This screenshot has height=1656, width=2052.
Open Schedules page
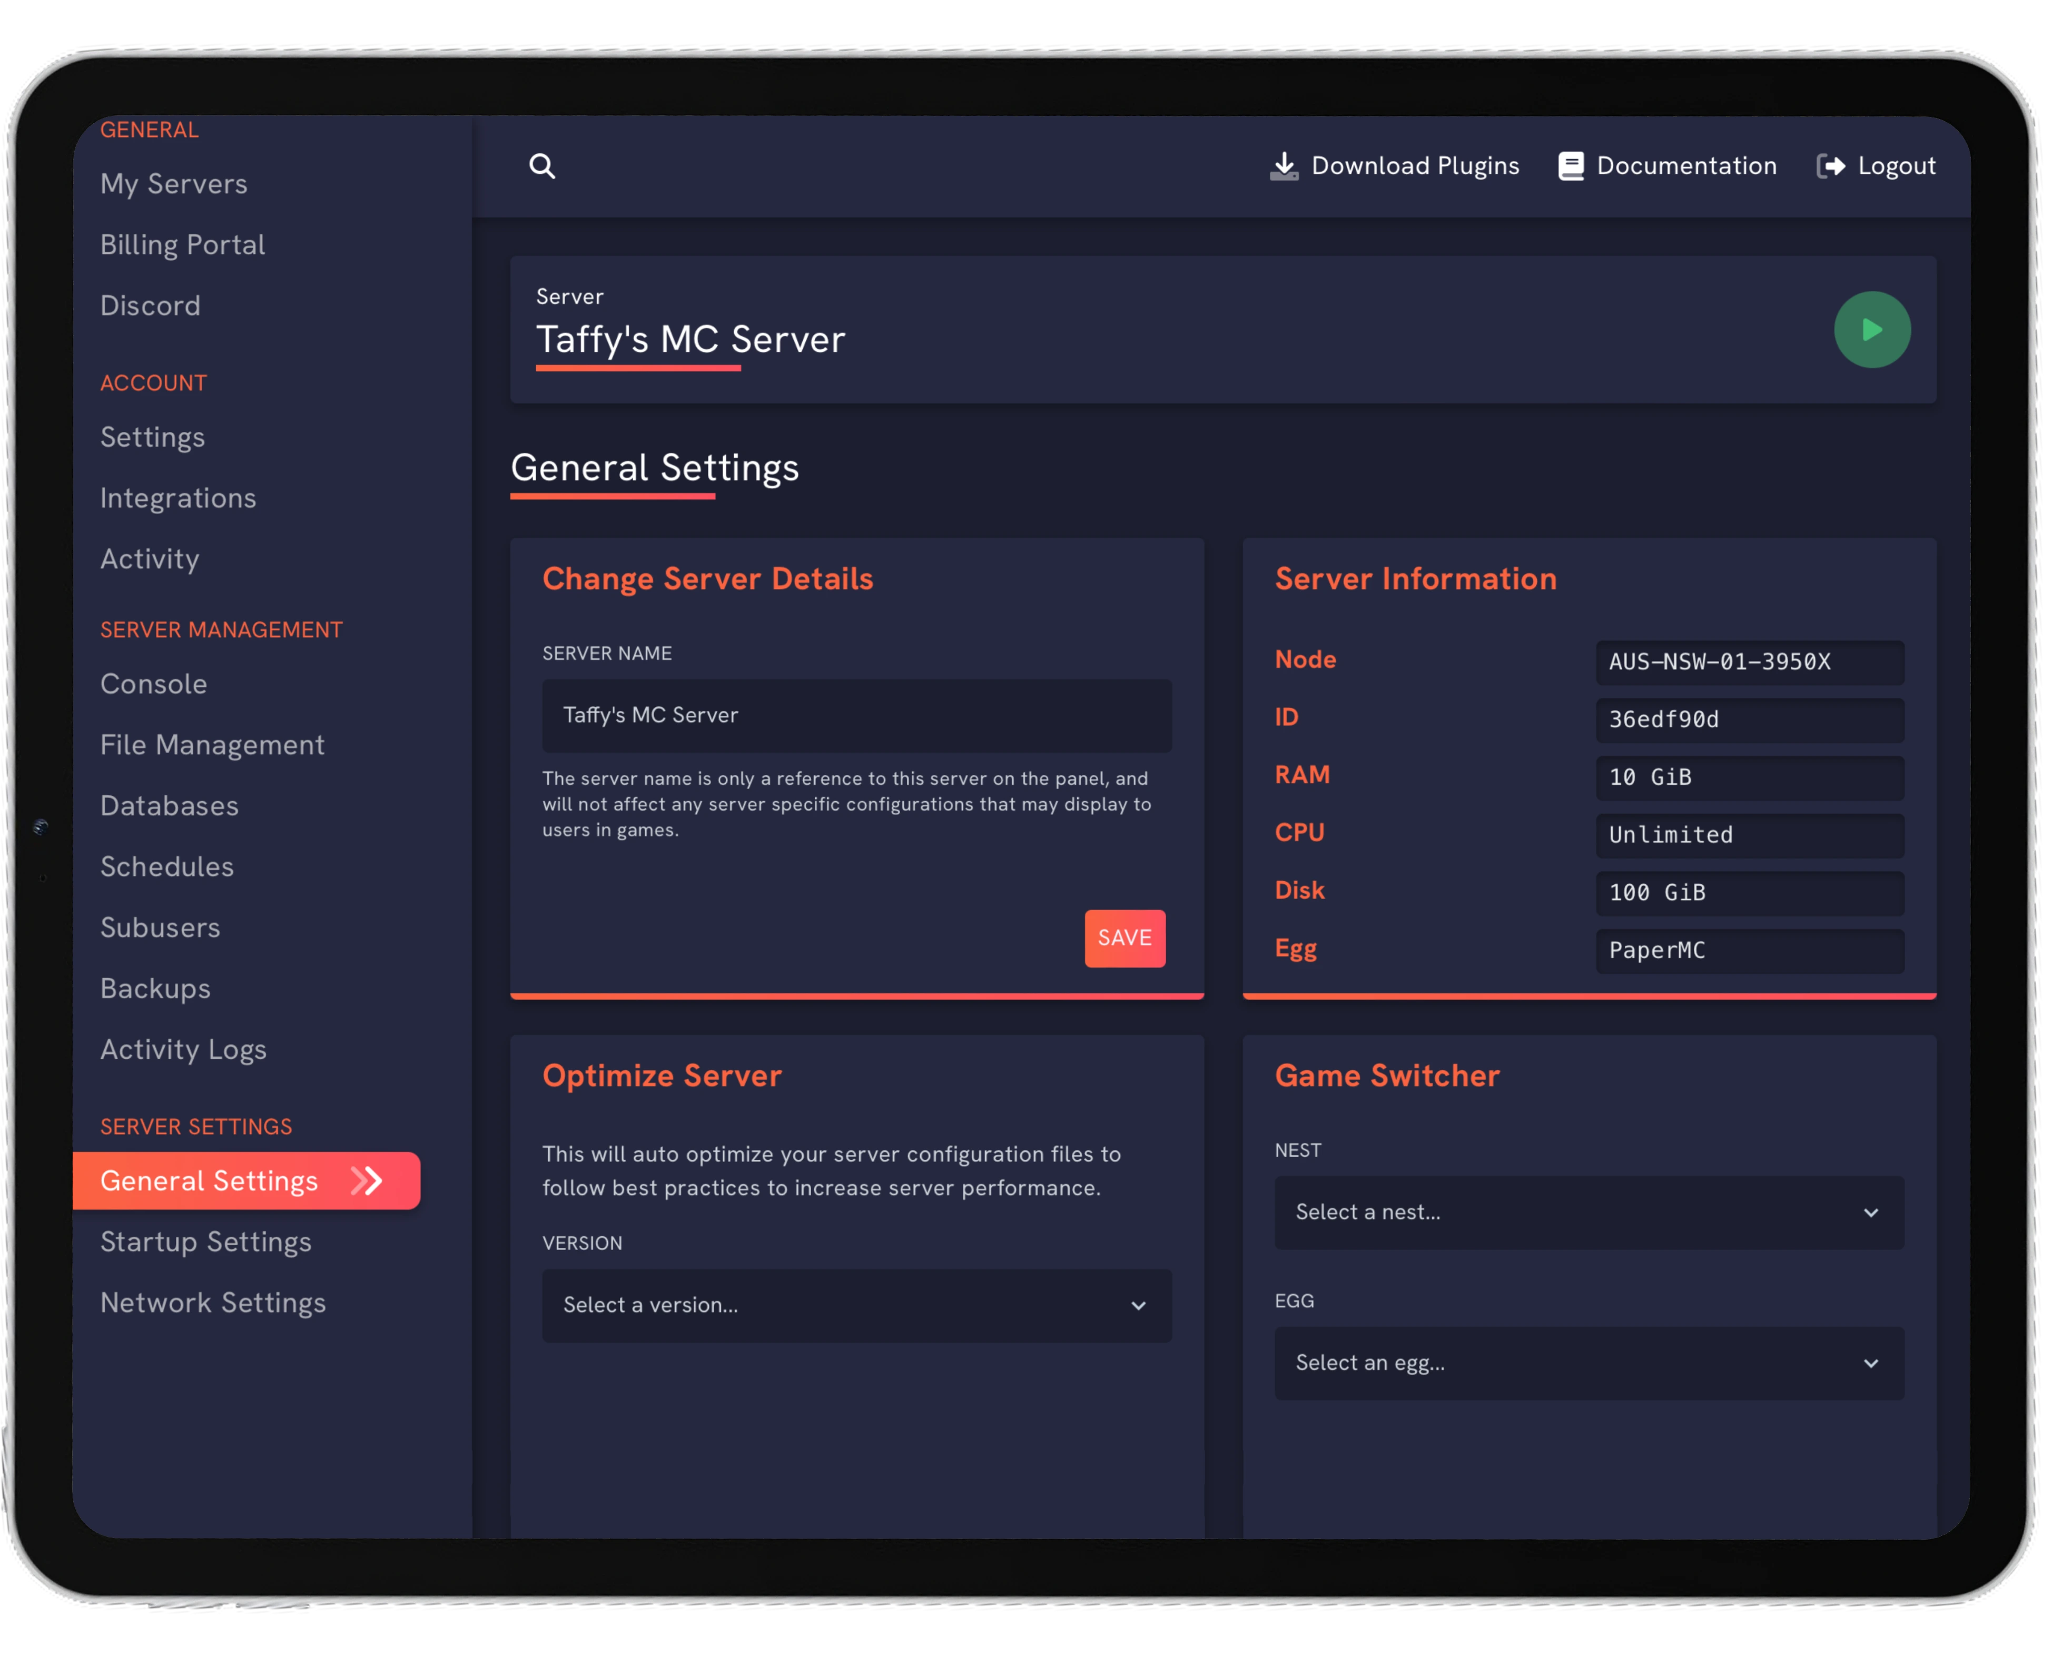coord(167,867)
